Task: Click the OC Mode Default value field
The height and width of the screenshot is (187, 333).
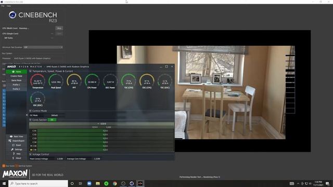Action: pos(55,115)
